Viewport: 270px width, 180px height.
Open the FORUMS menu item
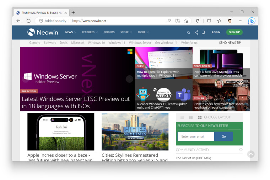[109, 32]
